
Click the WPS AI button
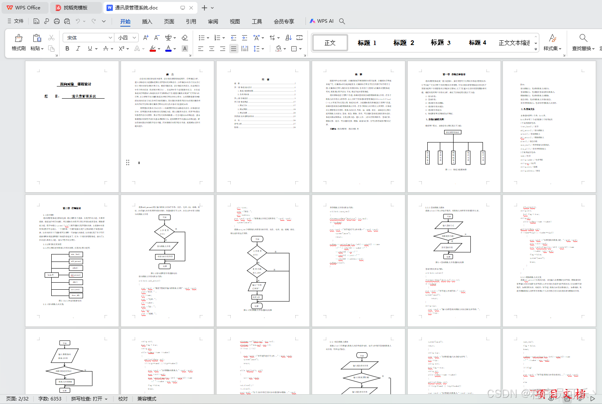[322, 21]
